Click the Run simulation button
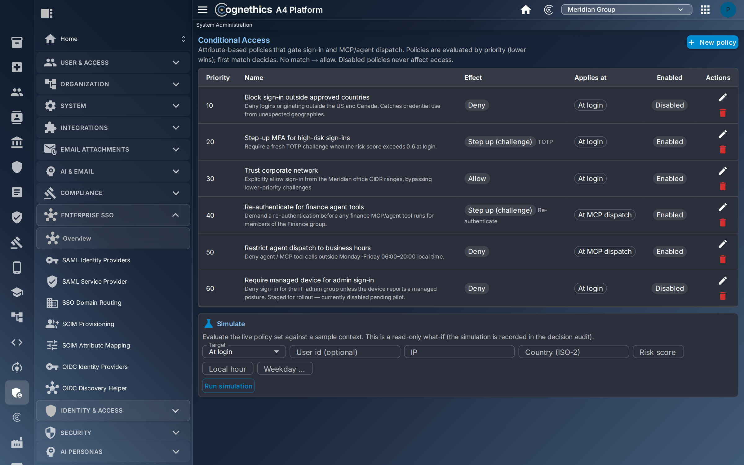The width and height of the screenshot is (744, 465). coord(228,386)
